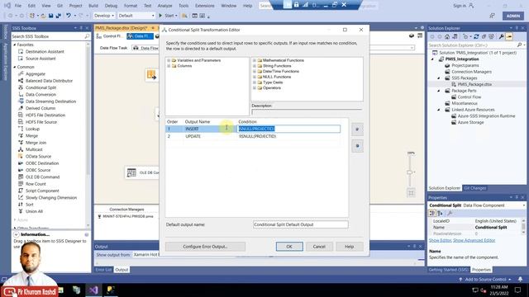Click Help button in editor dialog
The height and width of the screenshot is (297, 529).
pyautogui.click(x=349, y=247)
